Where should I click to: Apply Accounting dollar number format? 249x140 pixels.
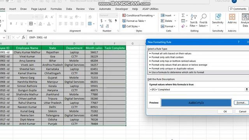(x=102, y=21)
